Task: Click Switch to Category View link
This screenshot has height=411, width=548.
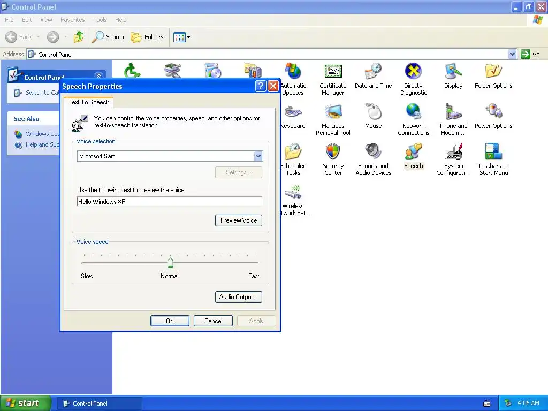Action: [37, 93]
